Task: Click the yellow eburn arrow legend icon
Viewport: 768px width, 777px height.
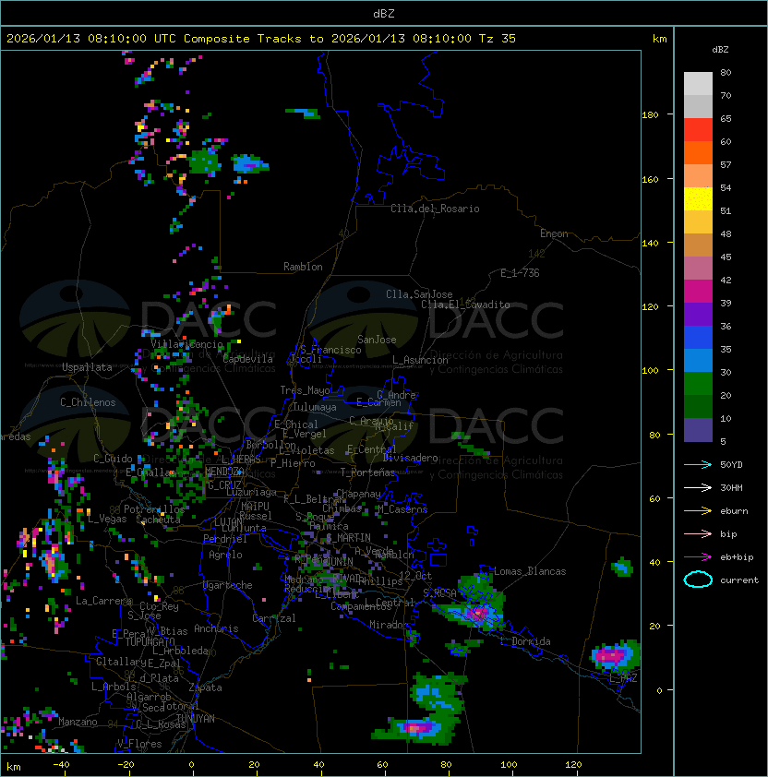Action: click(x=698, y=511)
